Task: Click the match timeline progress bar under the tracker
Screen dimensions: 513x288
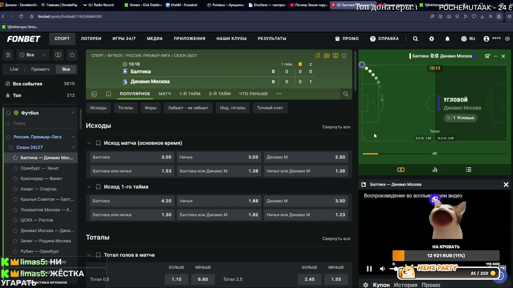Action: (434, 154)
